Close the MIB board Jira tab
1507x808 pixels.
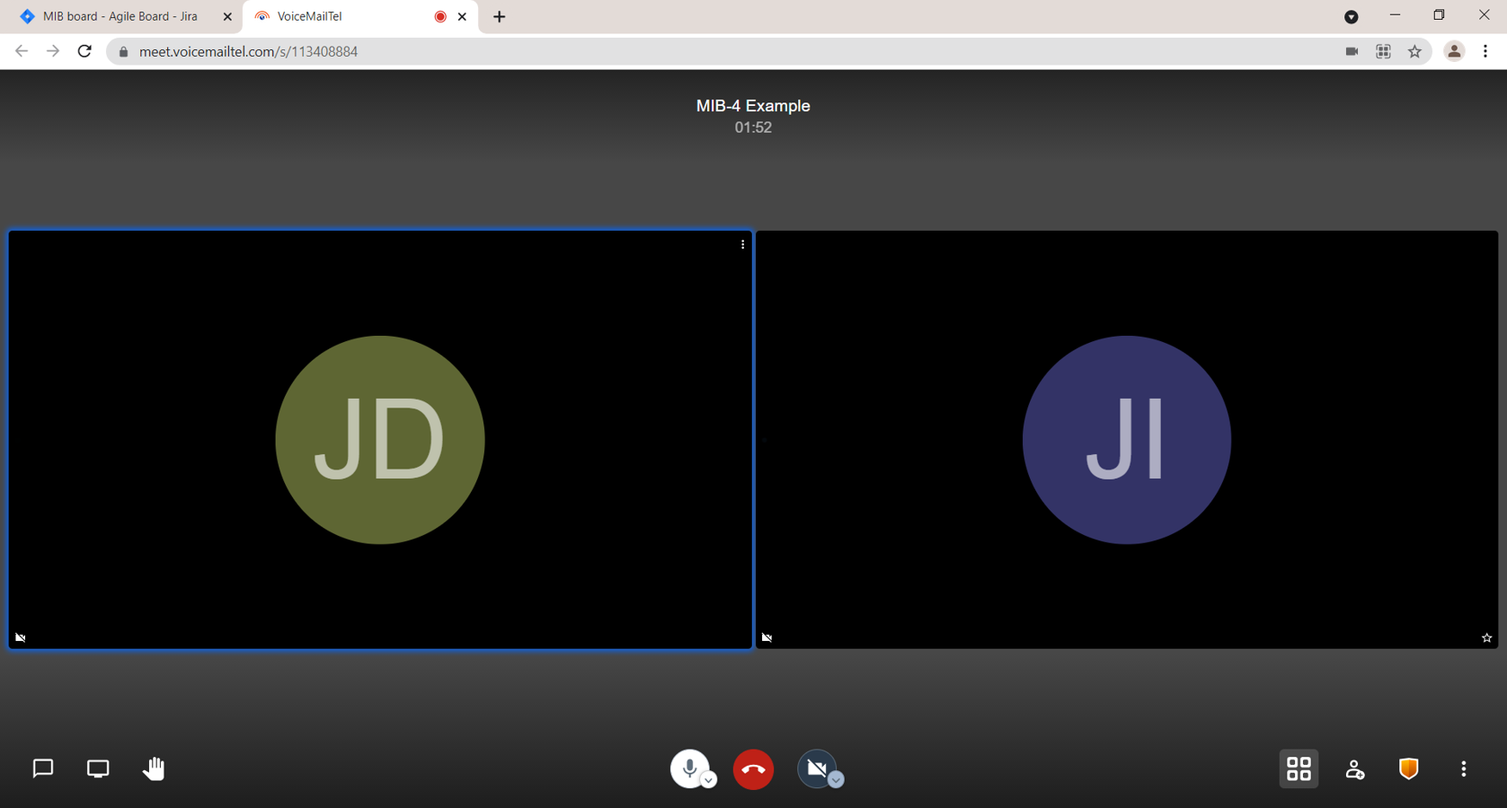227,16
